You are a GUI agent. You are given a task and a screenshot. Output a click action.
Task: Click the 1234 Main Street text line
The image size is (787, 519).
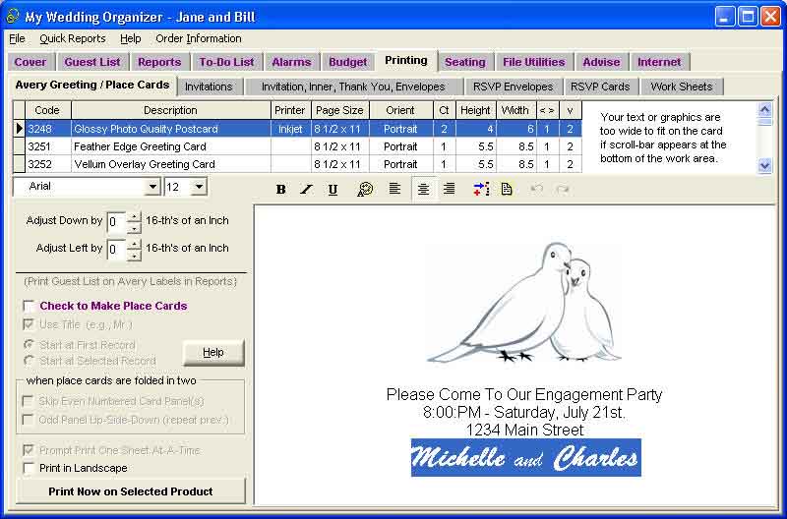(524, 430)
